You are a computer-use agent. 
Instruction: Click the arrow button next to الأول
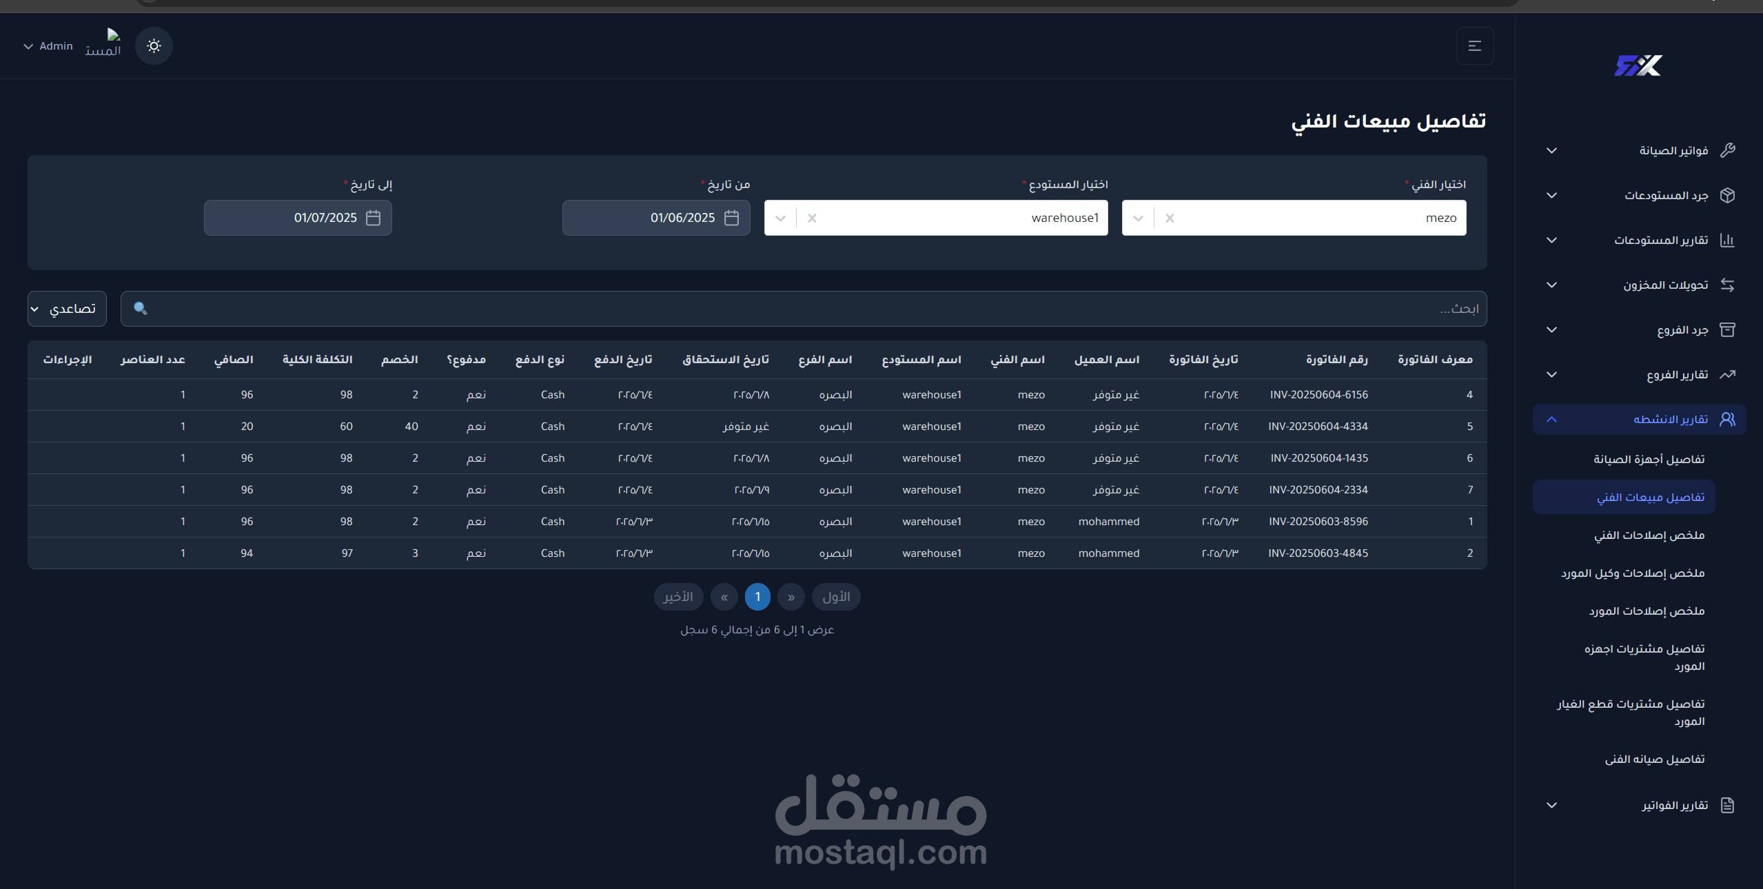point(791,597)
